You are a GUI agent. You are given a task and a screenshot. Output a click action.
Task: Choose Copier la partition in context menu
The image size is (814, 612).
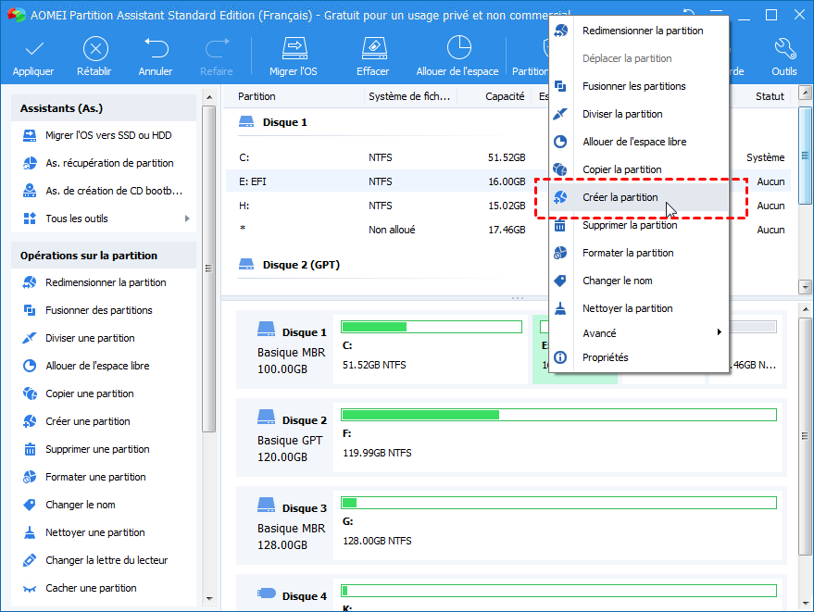[x=640, y=169]
